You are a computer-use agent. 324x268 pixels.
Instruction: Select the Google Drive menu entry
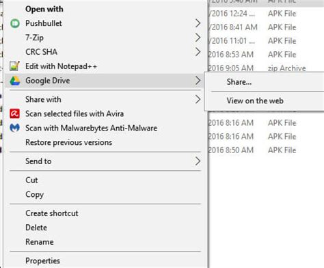[x=105, y=81]
